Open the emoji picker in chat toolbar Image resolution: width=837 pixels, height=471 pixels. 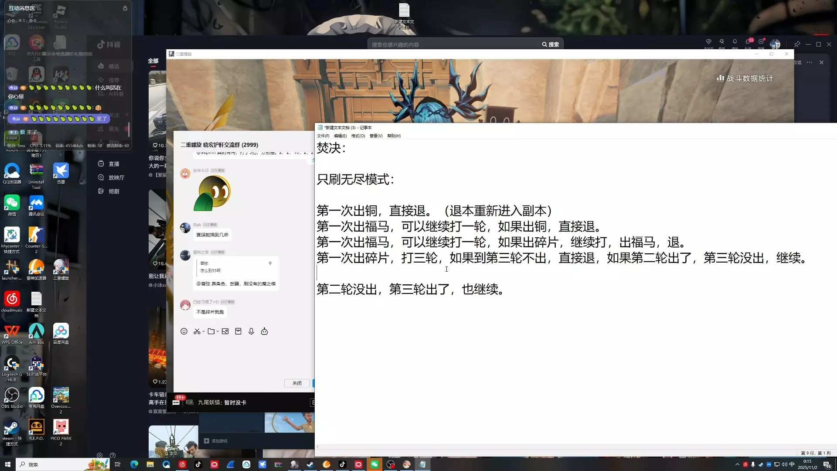tap(184, 331)
